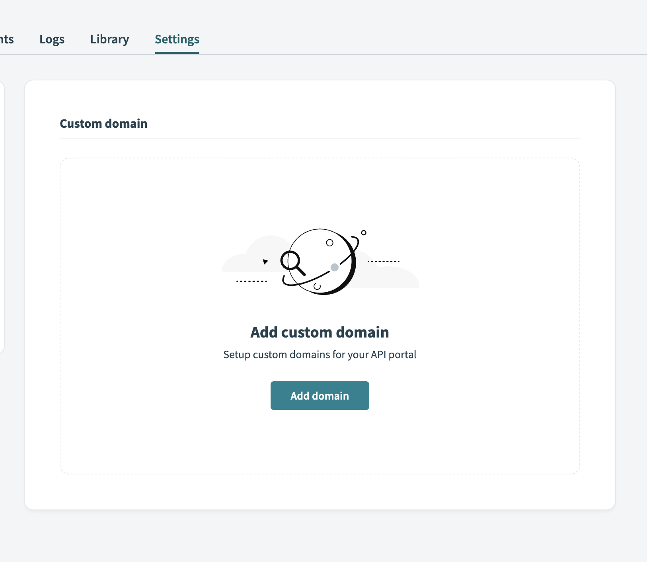
Task: Click the Settings tab active underline indicator
Action: click(177, 52)
